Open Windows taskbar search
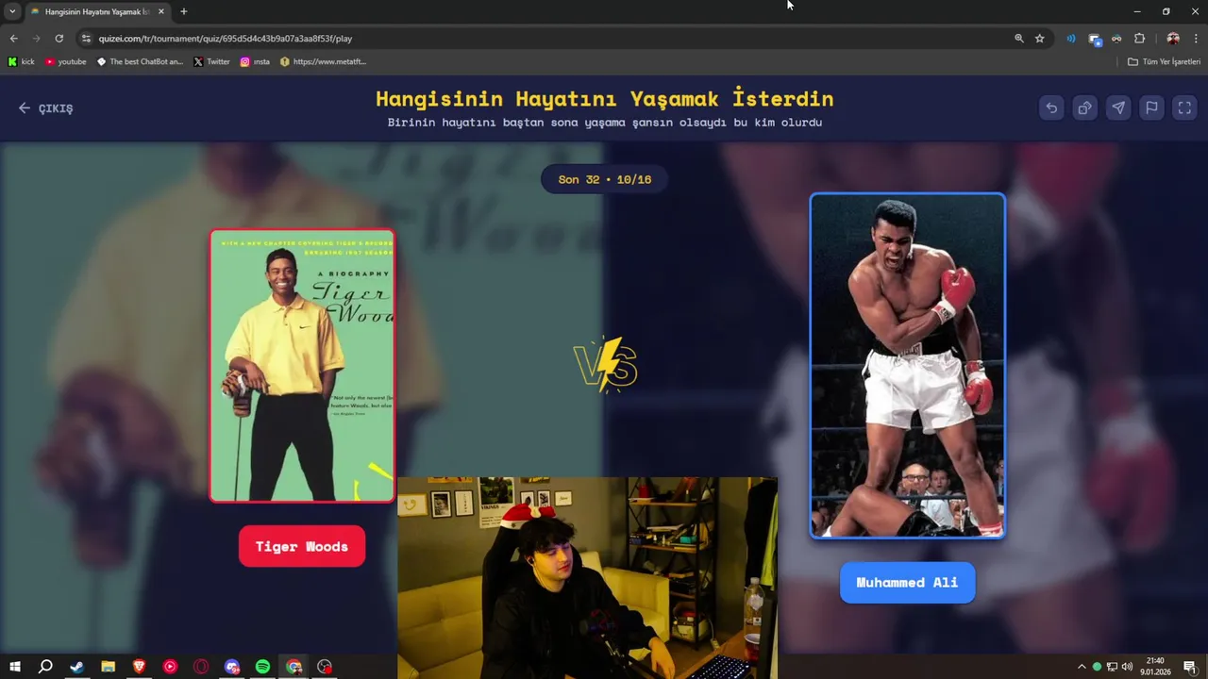This screenshot has width=1208, height=679. (x=45, y=667)
